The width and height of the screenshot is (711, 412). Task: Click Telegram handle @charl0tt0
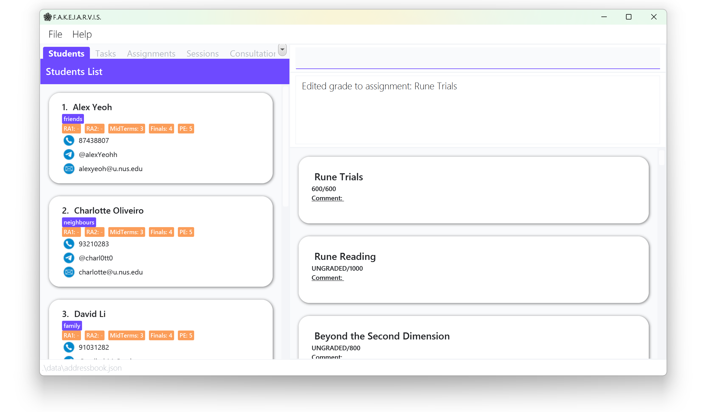tap(96, 258)
